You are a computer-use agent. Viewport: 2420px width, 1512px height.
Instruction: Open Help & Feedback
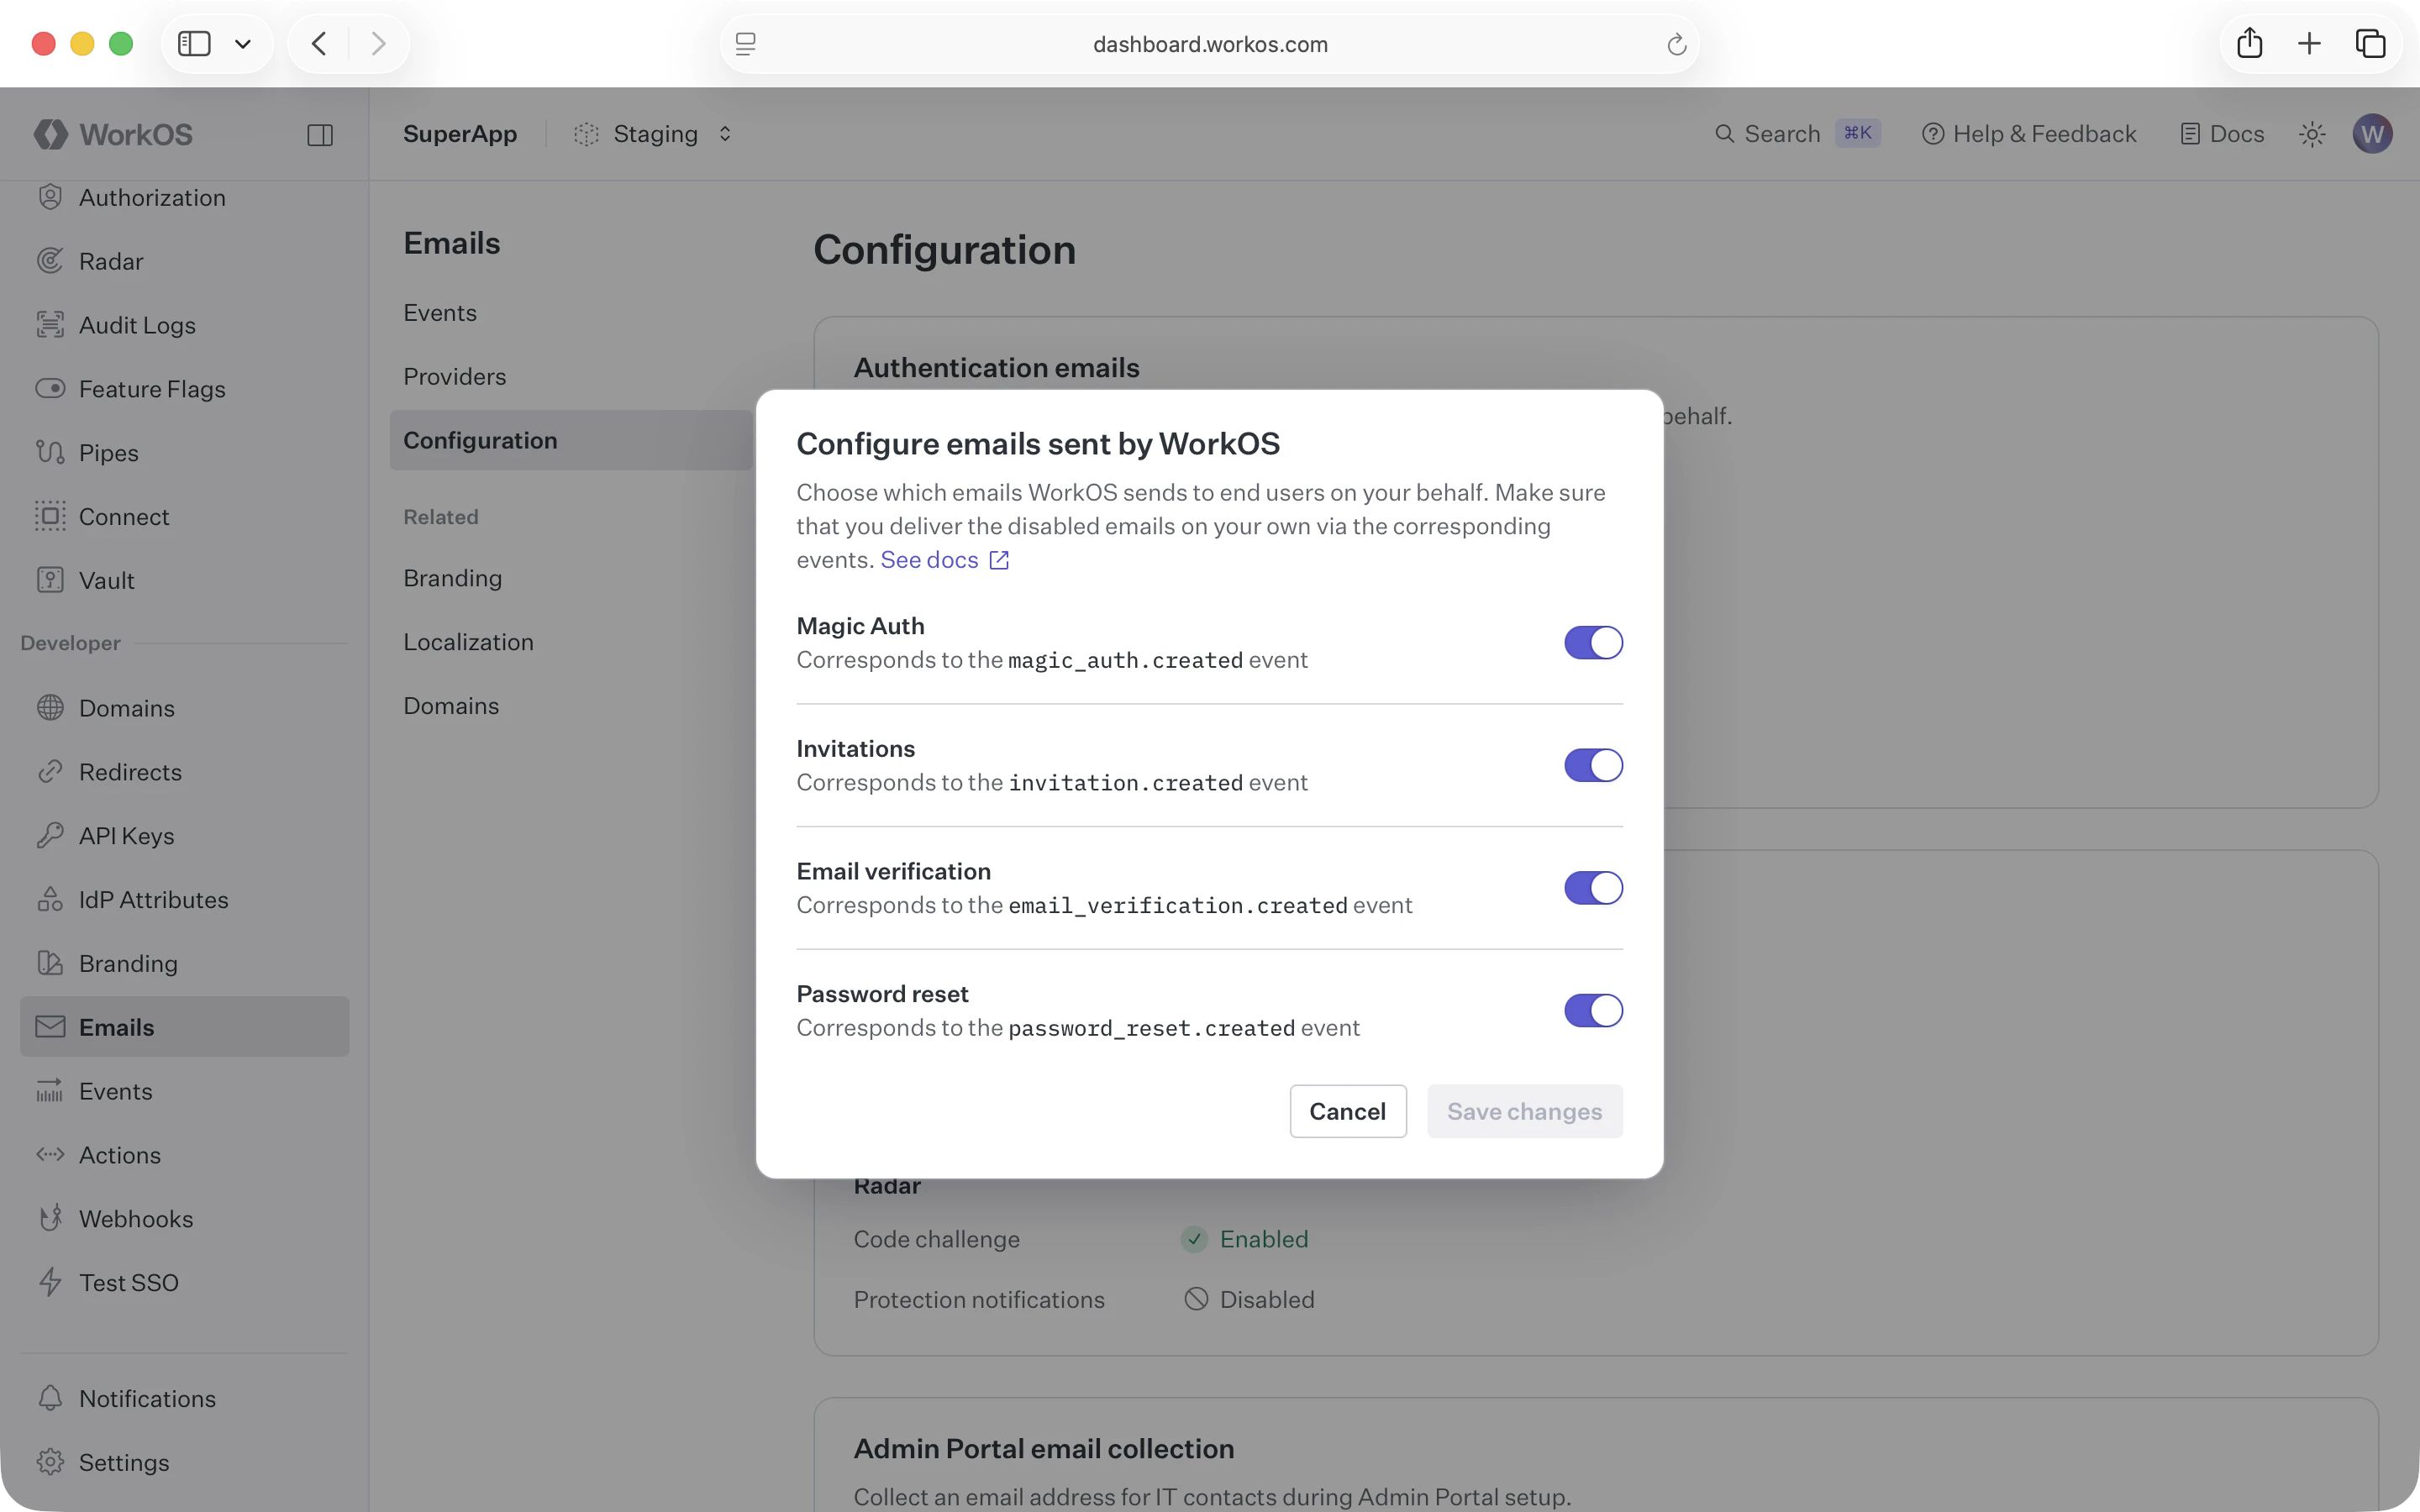click(2029, 134)
